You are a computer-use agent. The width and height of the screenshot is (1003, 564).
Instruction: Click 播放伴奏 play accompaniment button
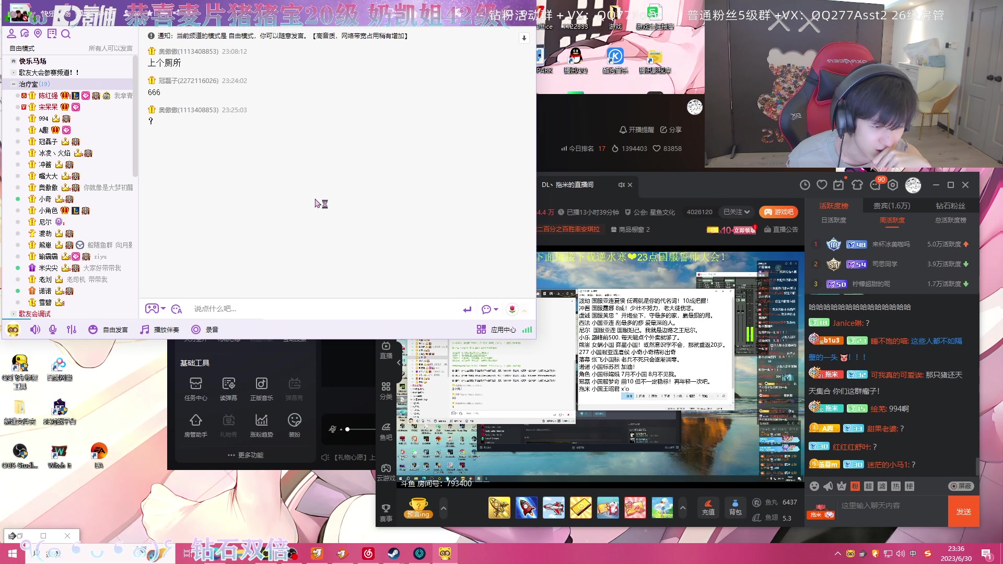(x=160, y=330)
